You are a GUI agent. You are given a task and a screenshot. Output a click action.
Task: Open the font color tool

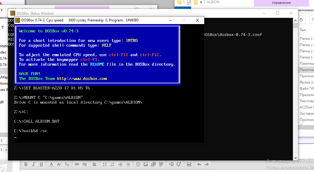point(51,164)
